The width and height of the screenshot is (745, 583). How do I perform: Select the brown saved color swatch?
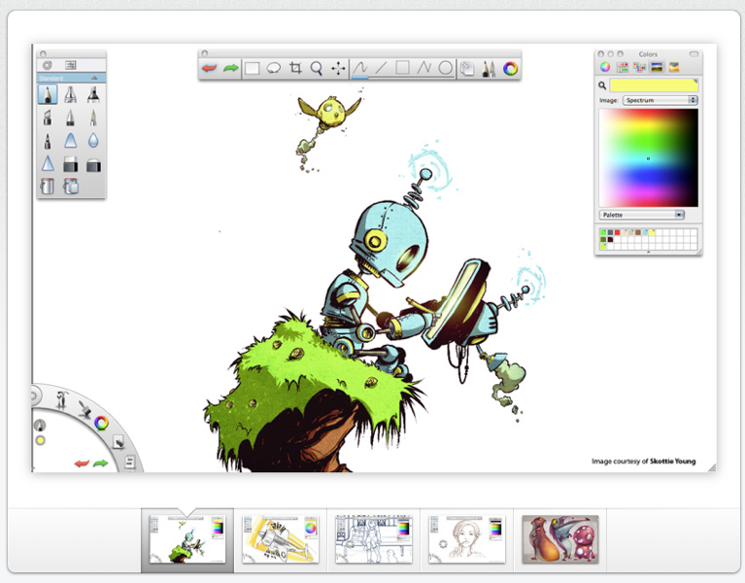(638, 232)
